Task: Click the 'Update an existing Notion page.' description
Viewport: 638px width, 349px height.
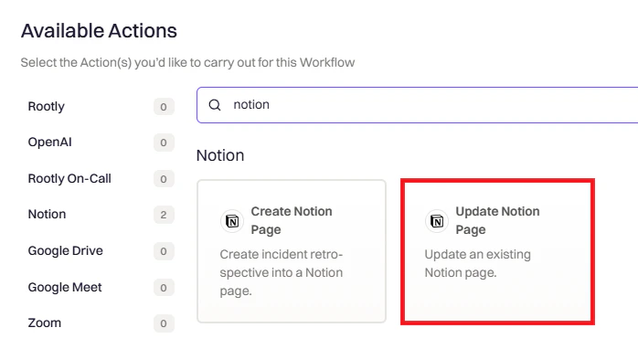Action: [x=478, y=263]
